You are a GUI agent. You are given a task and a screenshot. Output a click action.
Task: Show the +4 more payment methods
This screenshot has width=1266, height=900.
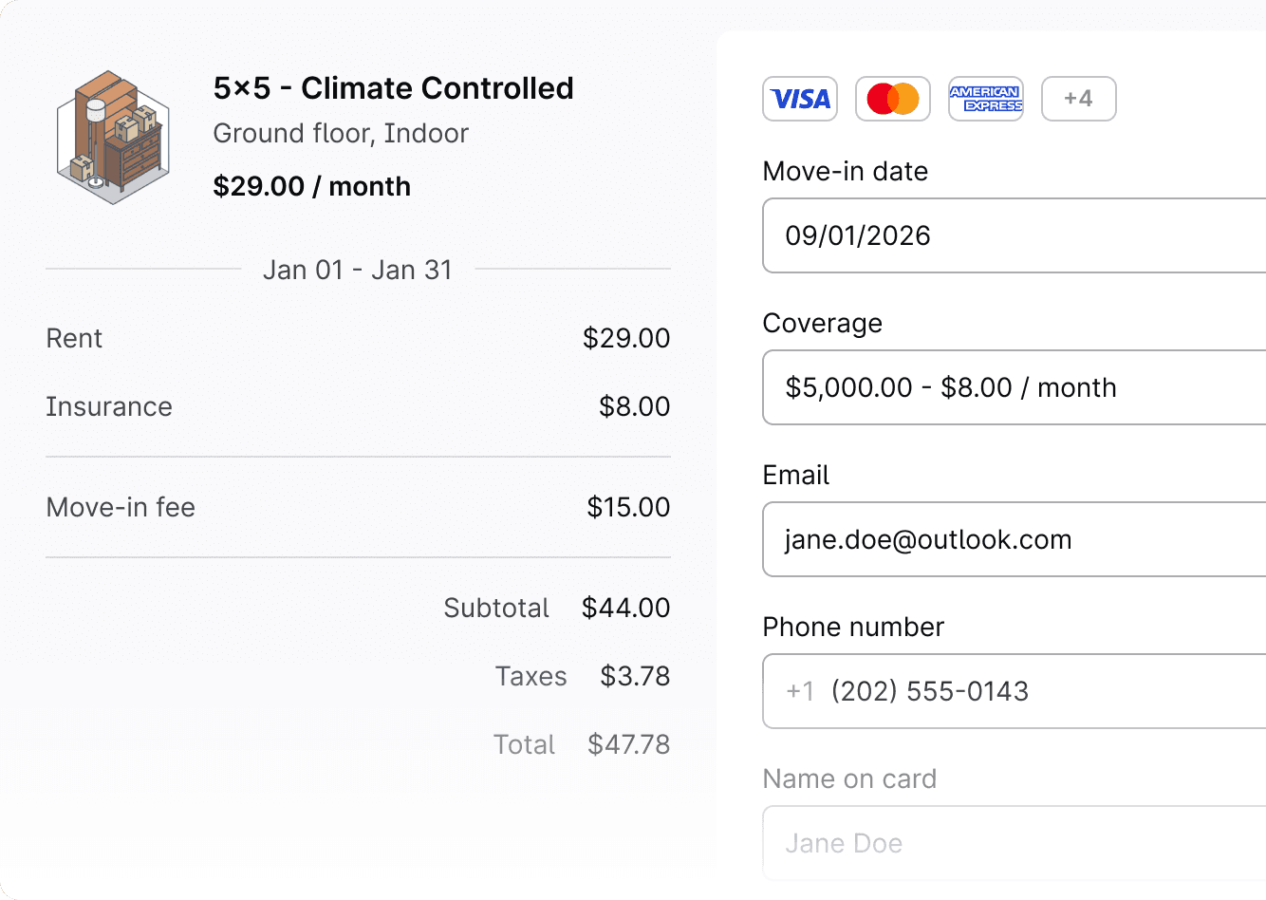click(x=1078, y=99)
